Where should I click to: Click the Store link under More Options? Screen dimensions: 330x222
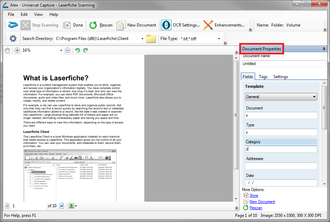(x=254, y=195)
